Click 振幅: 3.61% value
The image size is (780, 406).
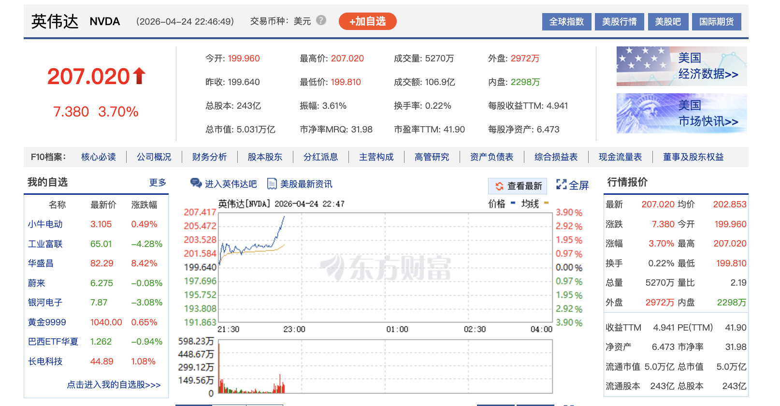coord(323,106)
